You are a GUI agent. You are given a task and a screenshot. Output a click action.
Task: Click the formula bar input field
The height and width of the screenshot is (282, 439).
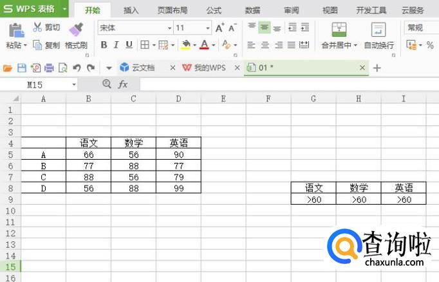(x=289, y=84)
